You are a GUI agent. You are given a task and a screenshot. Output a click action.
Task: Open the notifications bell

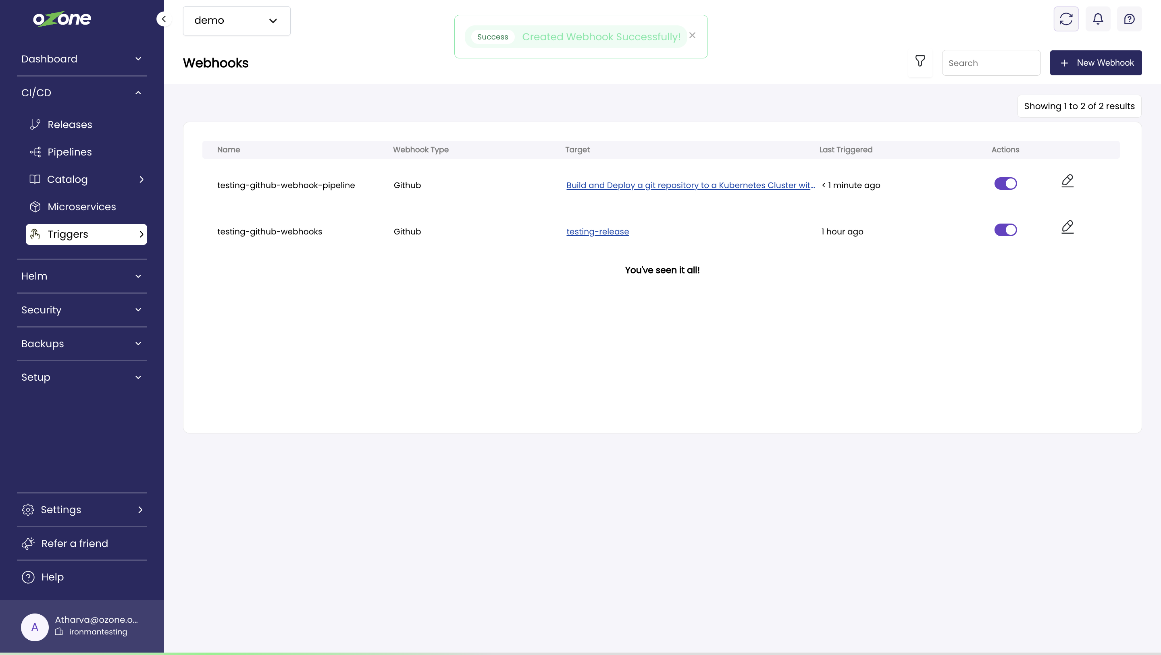pyautogui.click(x=1098, y=19)
